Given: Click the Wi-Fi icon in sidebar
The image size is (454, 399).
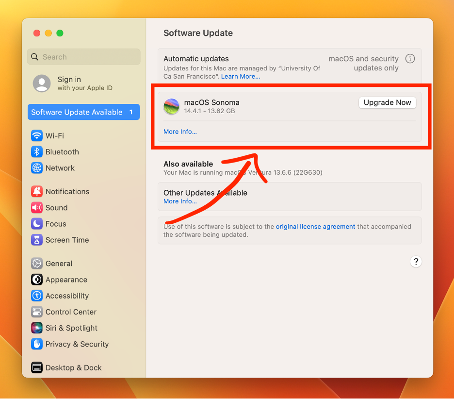Looking at the screenshot, I should (x=37, y=136).
